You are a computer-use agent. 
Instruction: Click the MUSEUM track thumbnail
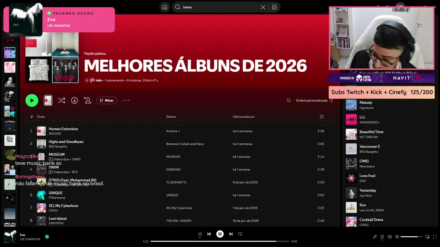point(41,157)
